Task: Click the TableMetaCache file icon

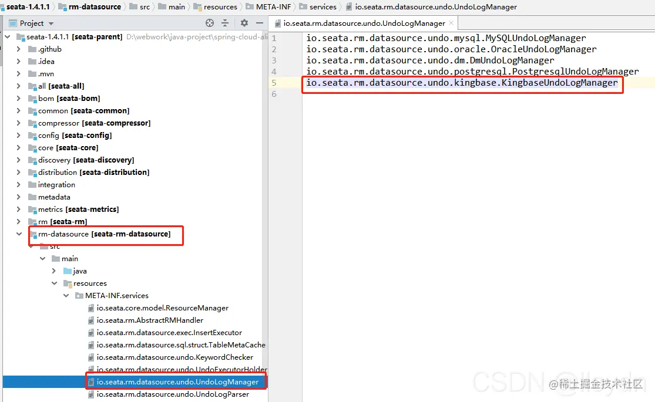Action: click(91, 345)
